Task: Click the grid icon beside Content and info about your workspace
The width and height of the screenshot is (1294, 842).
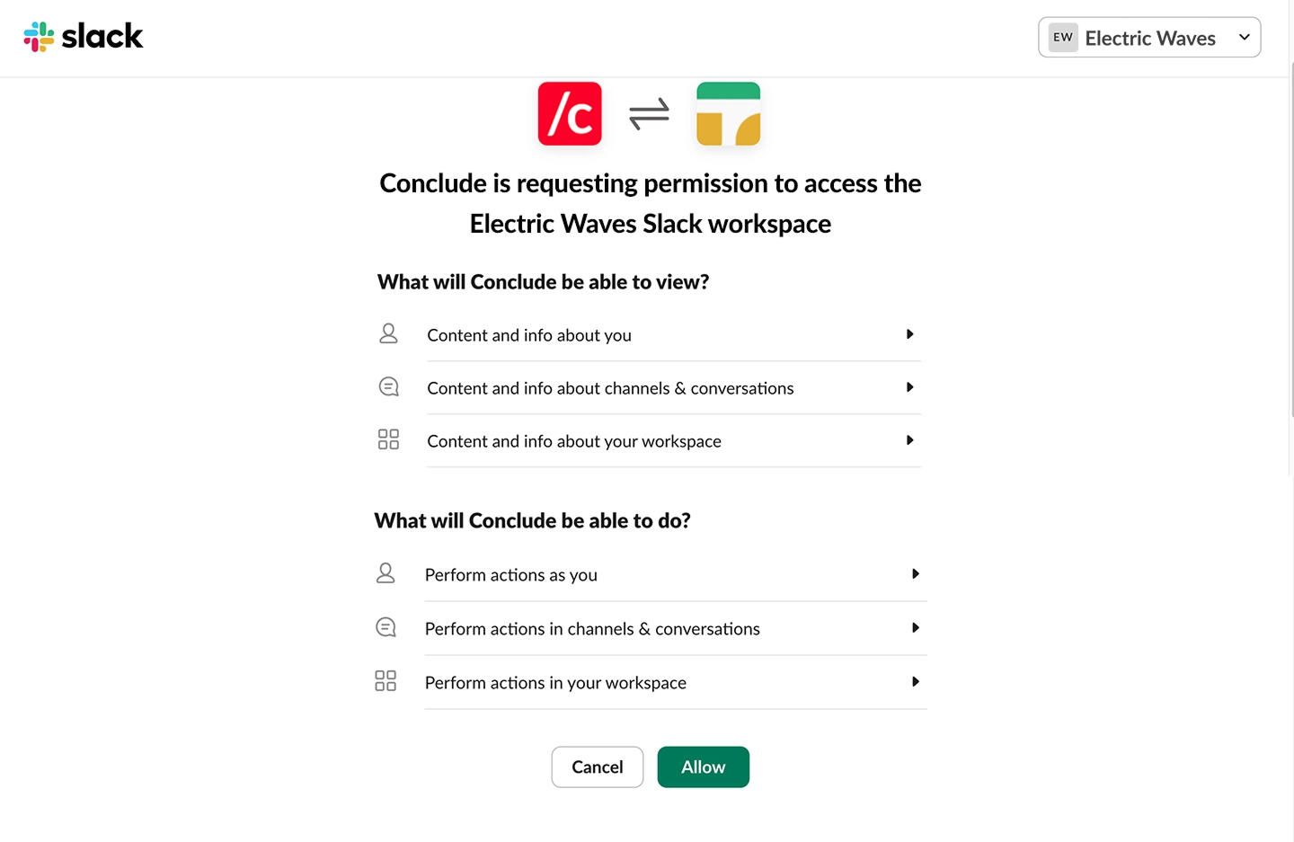Action: pyautogui.click(x=388, y=439)
